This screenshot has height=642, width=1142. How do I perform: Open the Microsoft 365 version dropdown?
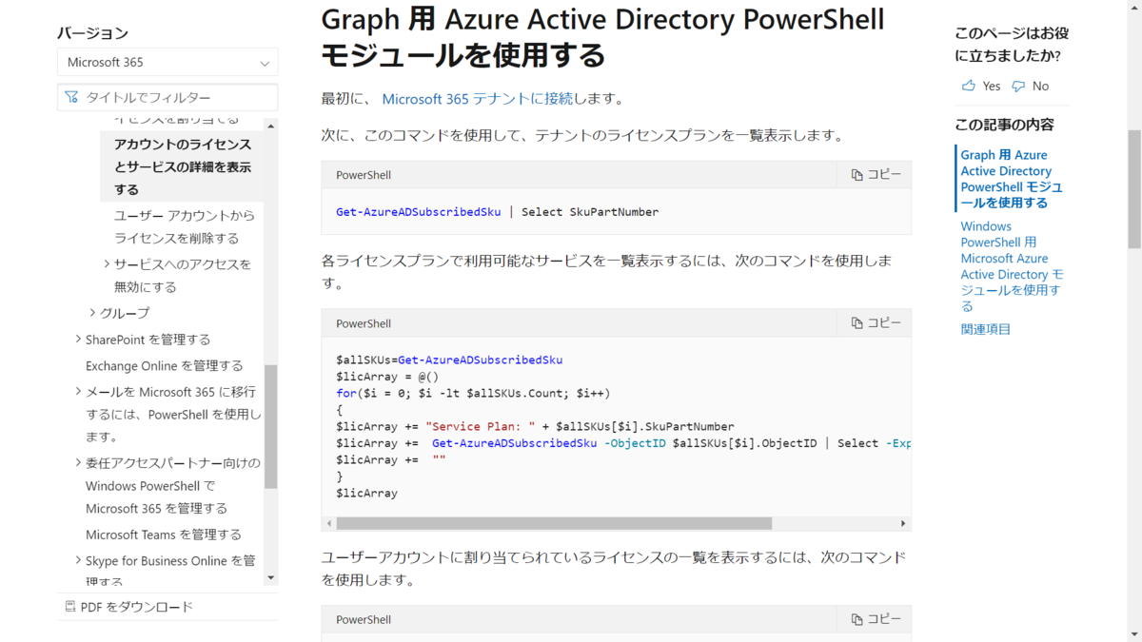point(167,62)
